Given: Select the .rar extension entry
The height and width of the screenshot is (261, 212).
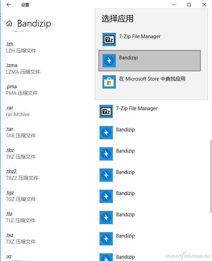Looking at the screenshot, I should click(10, 108).
